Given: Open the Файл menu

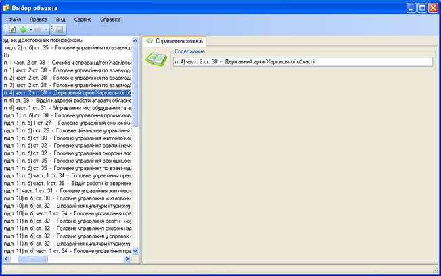Looking at the screenshot, I should (x=15, y=20).
